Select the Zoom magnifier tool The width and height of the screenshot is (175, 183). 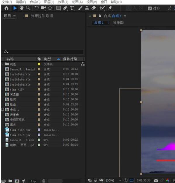pyautogui.click(x=28, y=8)
